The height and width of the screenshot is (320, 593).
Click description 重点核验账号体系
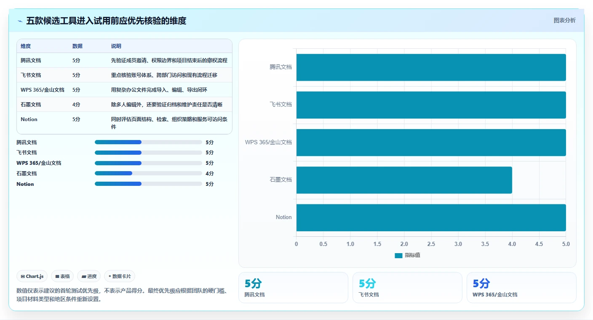pos(164,75)
